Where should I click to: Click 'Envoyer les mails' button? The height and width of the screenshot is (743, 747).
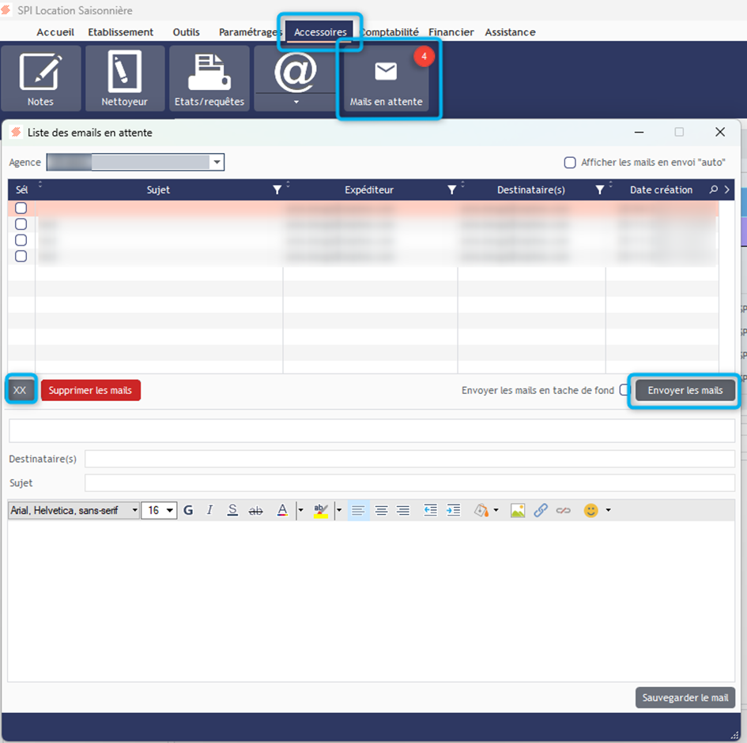685,390
